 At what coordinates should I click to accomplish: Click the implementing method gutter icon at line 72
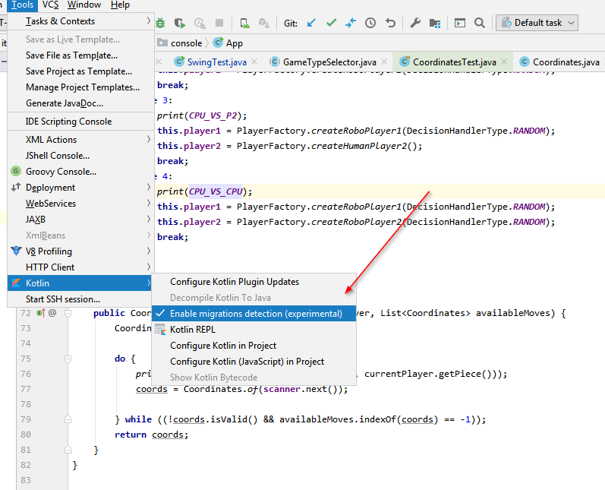(x=41, y=313)
